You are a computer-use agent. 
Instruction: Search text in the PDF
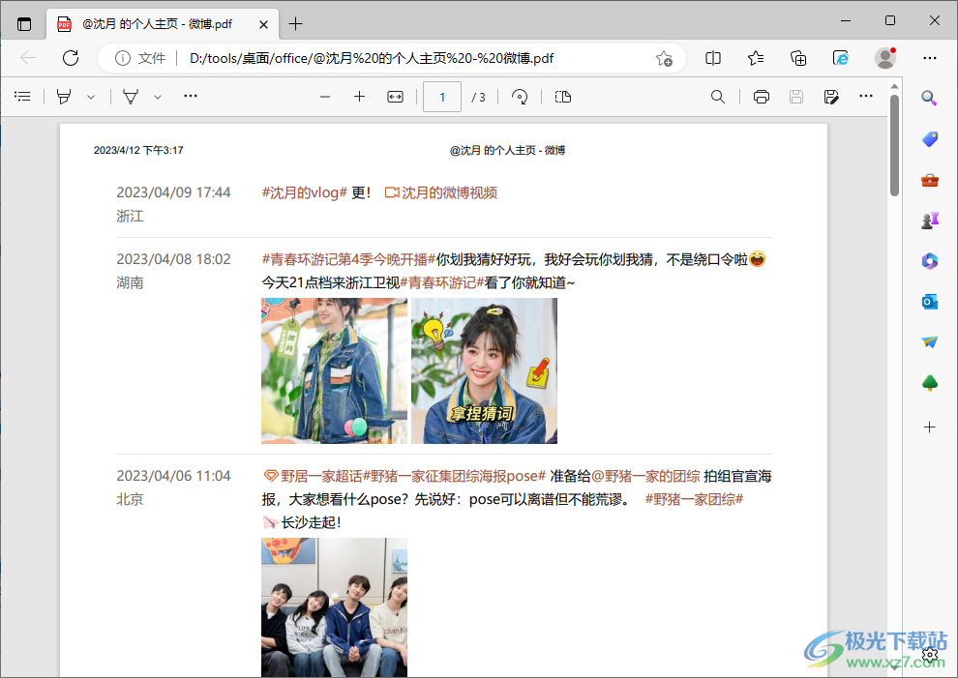(718, 97)
